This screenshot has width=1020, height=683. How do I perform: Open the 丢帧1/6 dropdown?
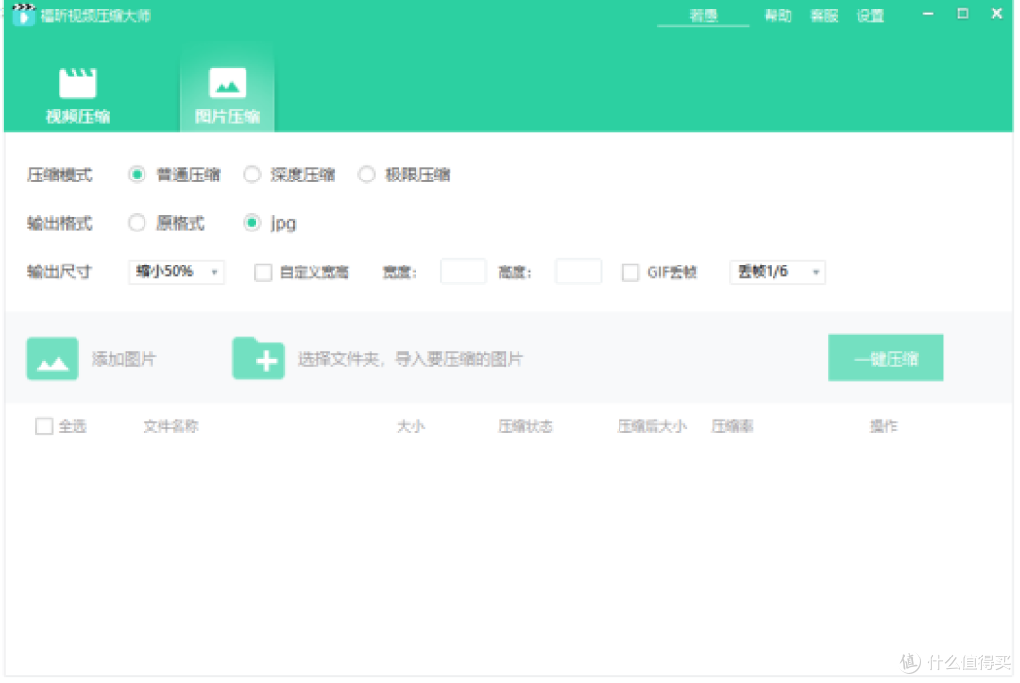tap(778, 272)
